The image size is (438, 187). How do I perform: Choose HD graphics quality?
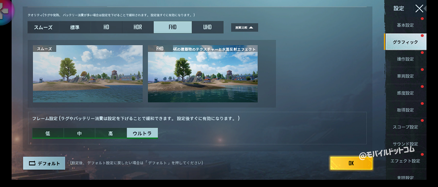pos(106,27)
